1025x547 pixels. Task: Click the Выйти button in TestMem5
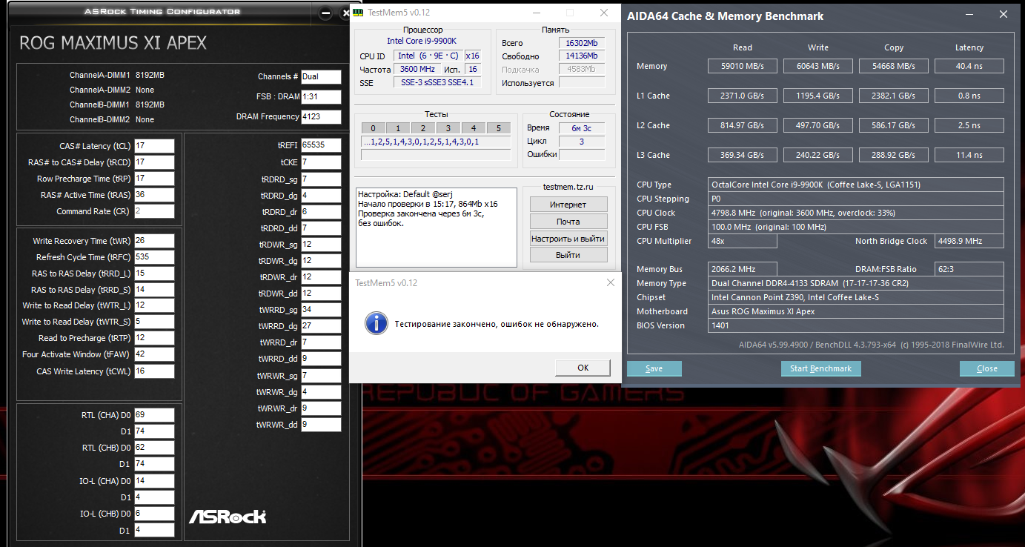(568, 255)
